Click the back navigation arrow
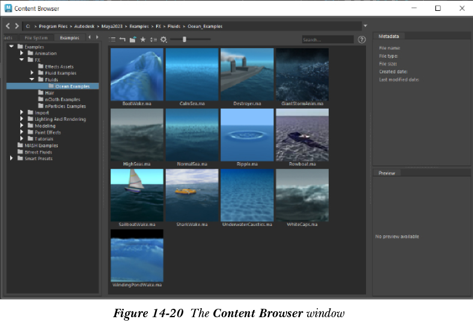This screenshot has height=322, width=473. [x=8, y=26]
